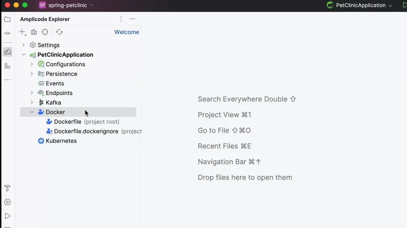Refresh the Amplicode Explorer tree
The width and height of the screenshot is (407, 228).
[59, 32]
